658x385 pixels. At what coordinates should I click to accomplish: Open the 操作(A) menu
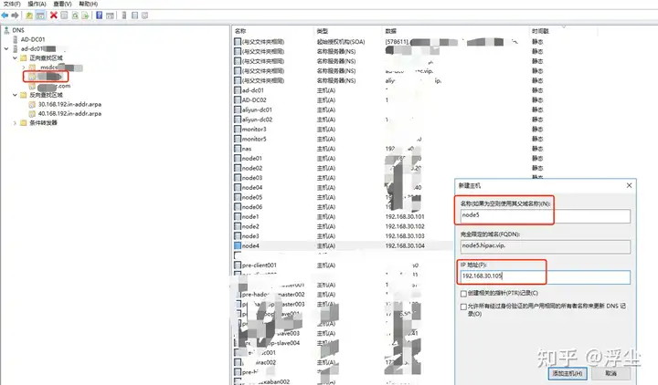pos(37,4)
